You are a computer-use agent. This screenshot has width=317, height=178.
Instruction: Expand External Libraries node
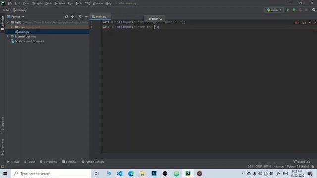click(8, 36)
